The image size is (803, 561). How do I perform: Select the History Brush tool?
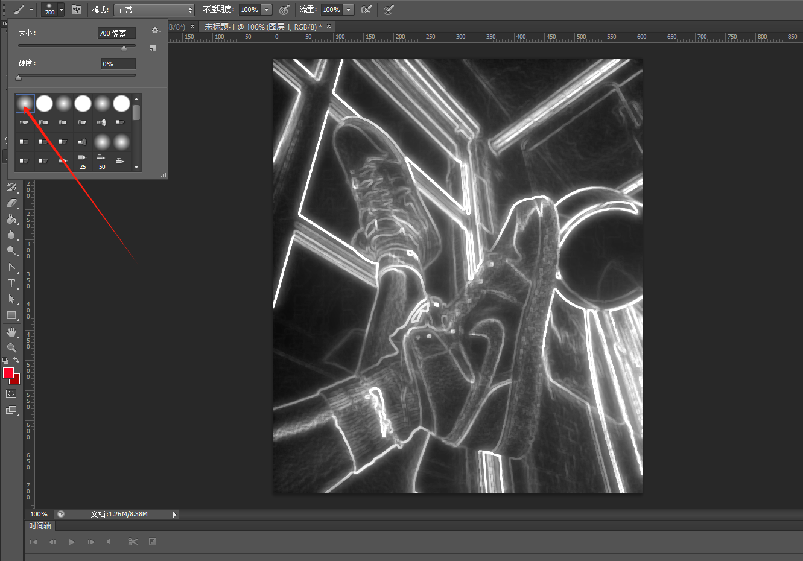click(11, 188)
